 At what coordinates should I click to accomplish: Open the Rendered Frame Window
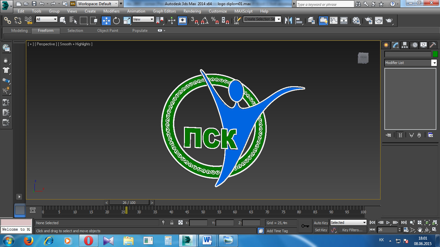379,20
